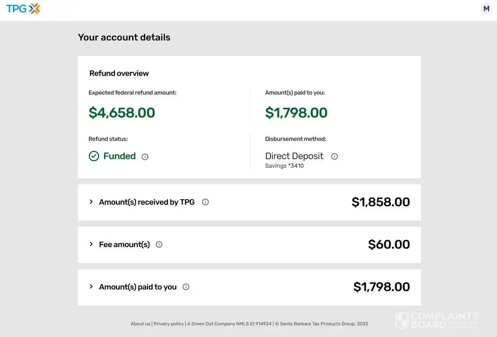Viewport: 497px width, 337px height.
Task: Click info icon next to Funded status
Action: tap(145, 157)
